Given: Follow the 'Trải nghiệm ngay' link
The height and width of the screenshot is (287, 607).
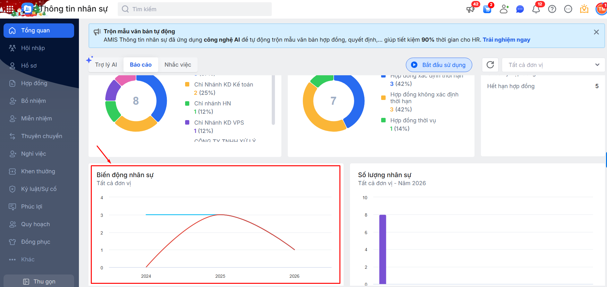Looking at the screenshot, I should 506,40.
